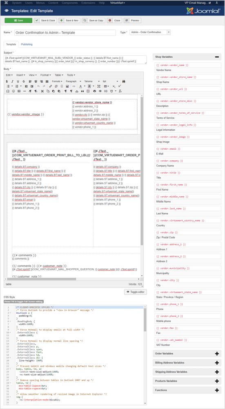Expand the Functions panel
The width and height of the screenshot is (225, 409).
217,390
